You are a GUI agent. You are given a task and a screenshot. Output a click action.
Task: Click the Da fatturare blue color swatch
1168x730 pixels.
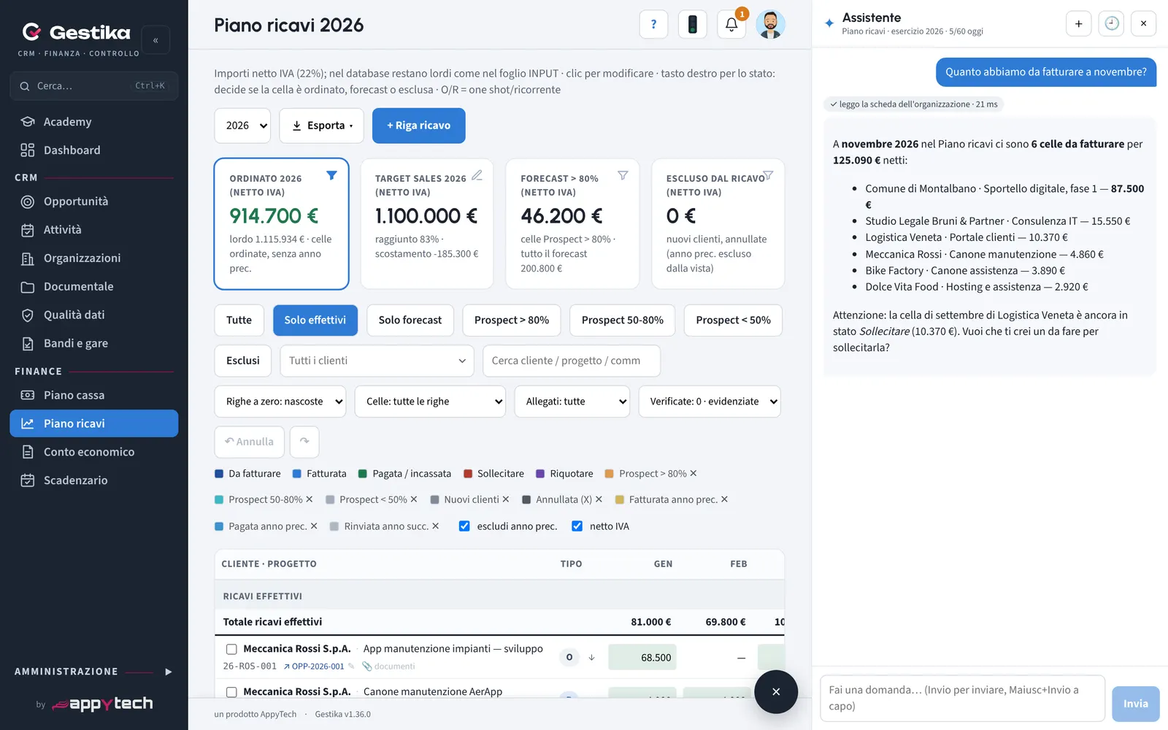pos(219,474)
